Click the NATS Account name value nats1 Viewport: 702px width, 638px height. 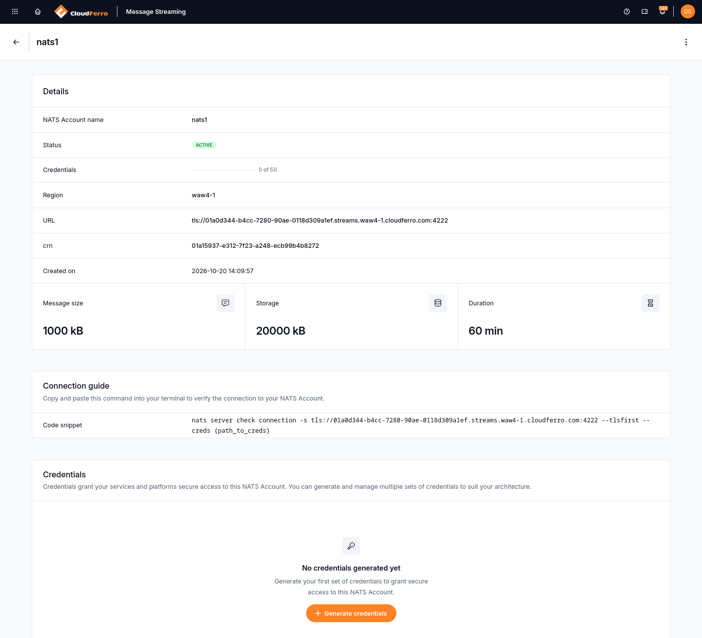pos(200,120)
